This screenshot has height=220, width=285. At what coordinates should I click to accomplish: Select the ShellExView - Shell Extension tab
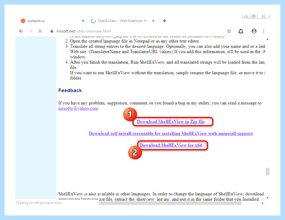click(x=123, y=21)
